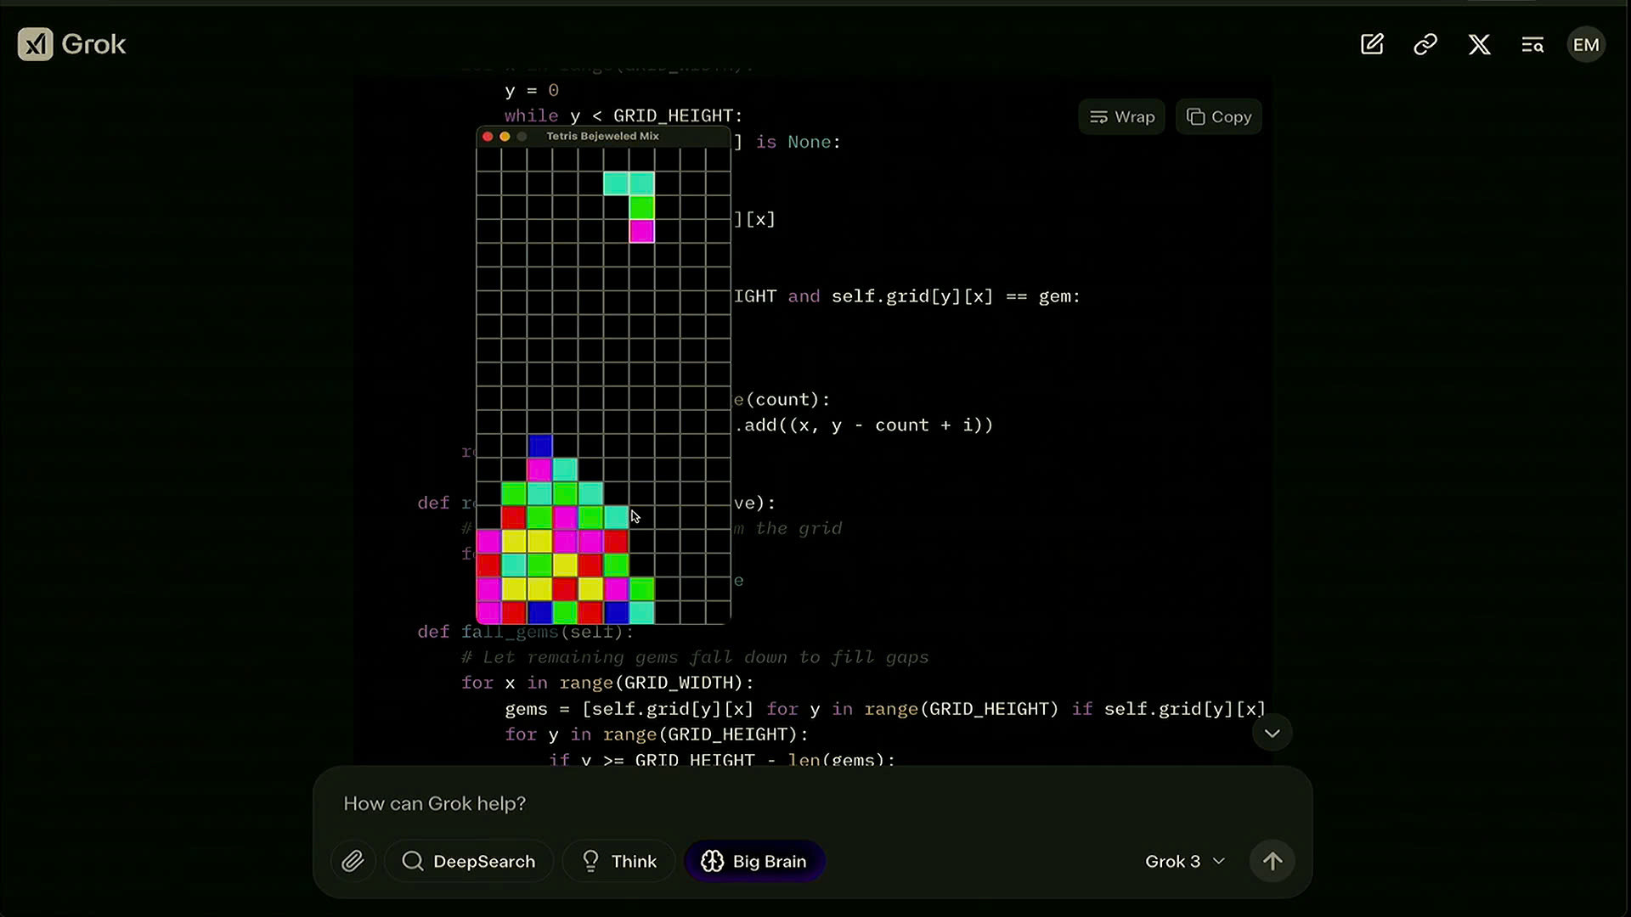1631x917 pixels.
Task: Click the share link icon
Action: [x=1428, y=43]
